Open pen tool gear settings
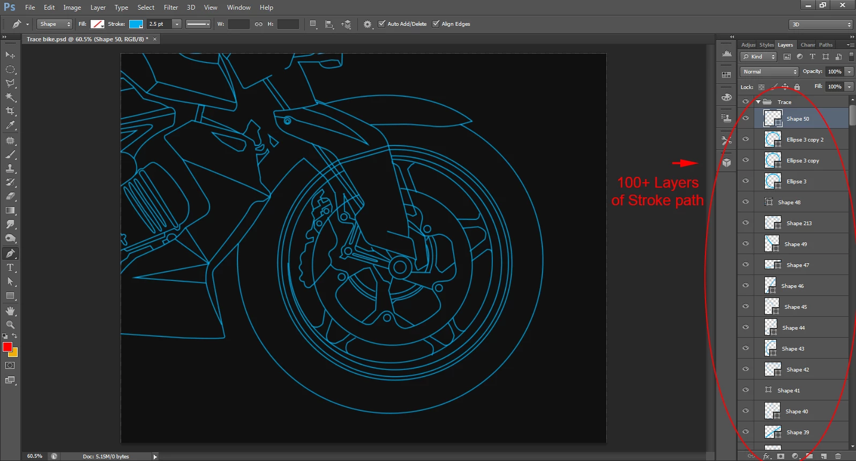The image size is (856, 461). [367, 24]
